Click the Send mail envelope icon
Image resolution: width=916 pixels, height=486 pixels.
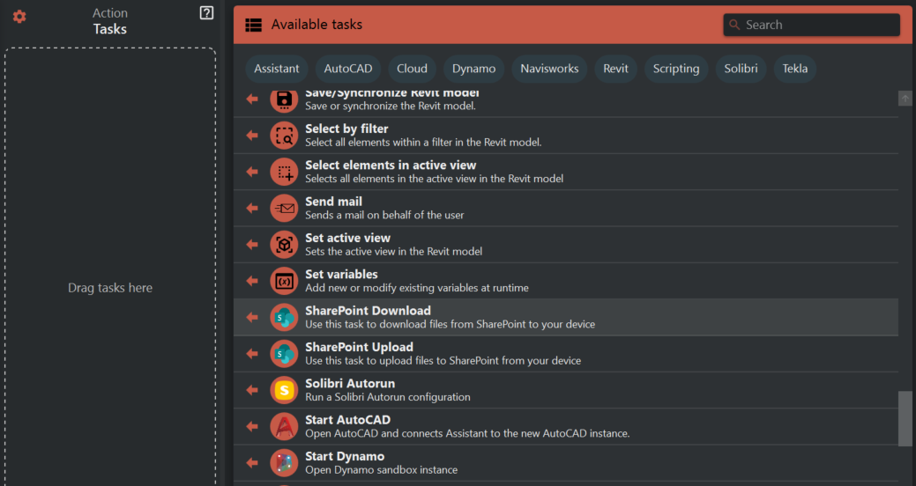pos(284,209)
